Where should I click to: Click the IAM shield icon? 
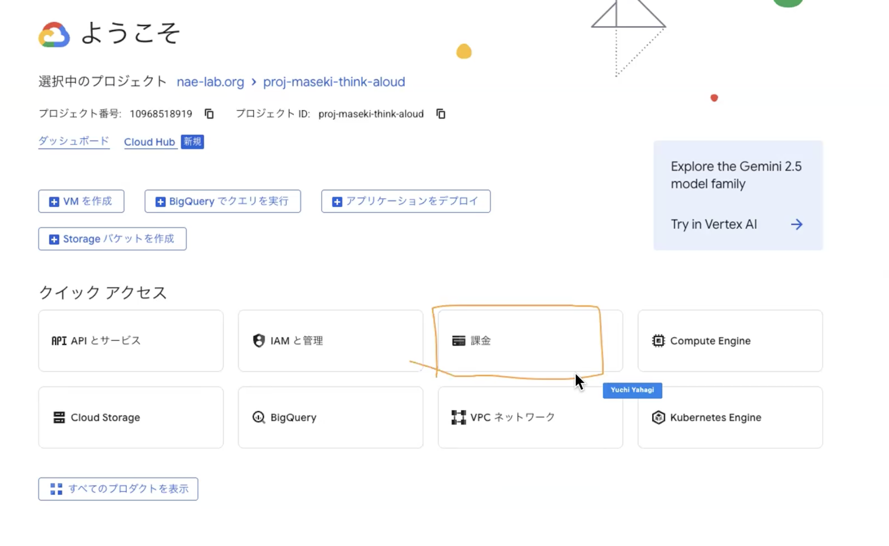tap(259, 341)
